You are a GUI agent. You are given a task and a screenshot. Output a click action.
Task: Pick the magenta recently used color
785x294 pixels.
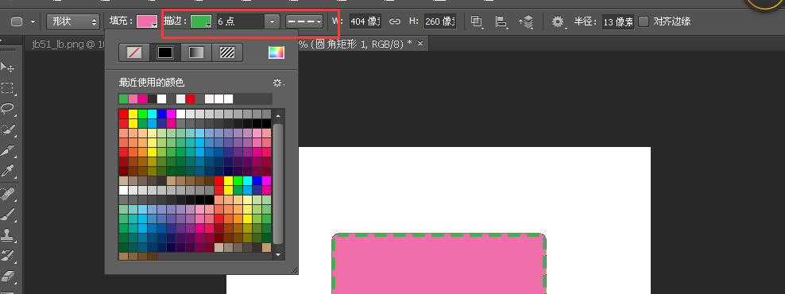click(142, 99)
